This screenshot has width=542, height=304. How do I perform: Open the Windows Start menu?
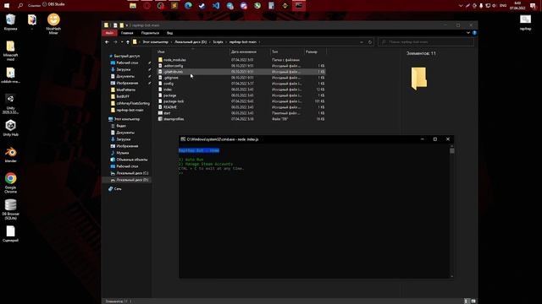(x=7, y=5)
